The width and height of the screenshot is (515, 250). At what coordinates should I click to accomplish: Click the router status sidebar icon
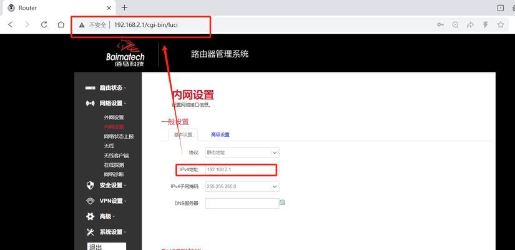tap(90, 88)
